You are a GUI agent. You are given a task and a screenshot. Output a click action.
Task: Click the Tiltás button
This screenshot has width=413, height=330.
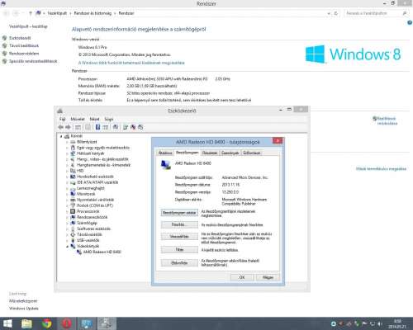coord(179,249)
